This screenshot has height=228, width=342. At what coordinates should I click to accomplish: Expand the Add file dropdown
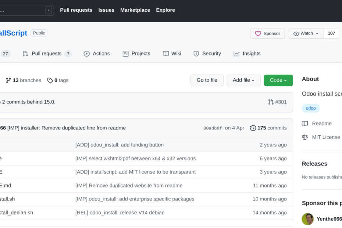pos(243,80)
